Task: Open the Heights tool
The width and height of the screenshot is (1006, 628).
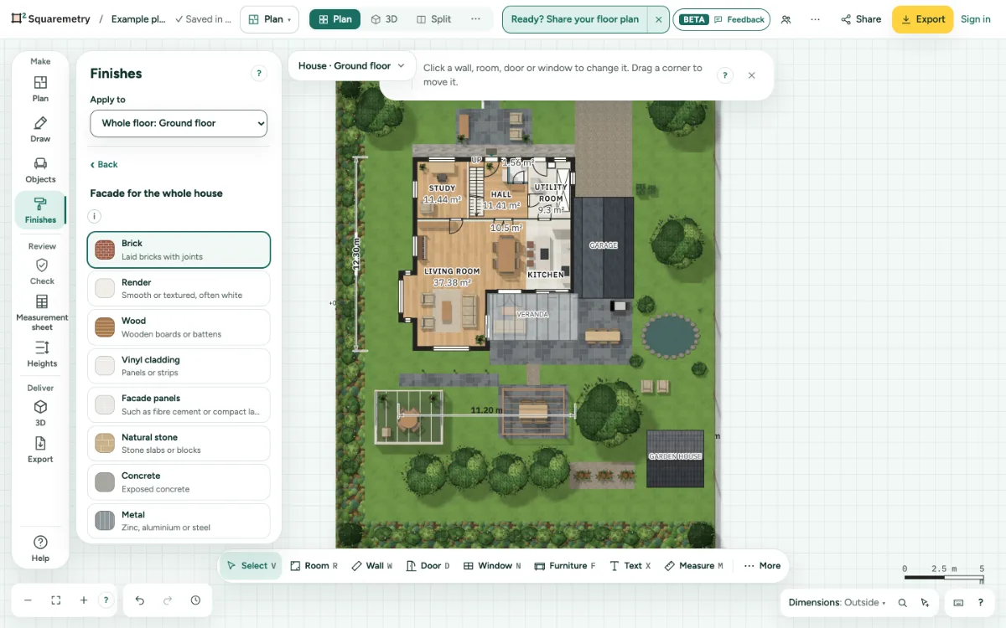Action: point(42,353)
